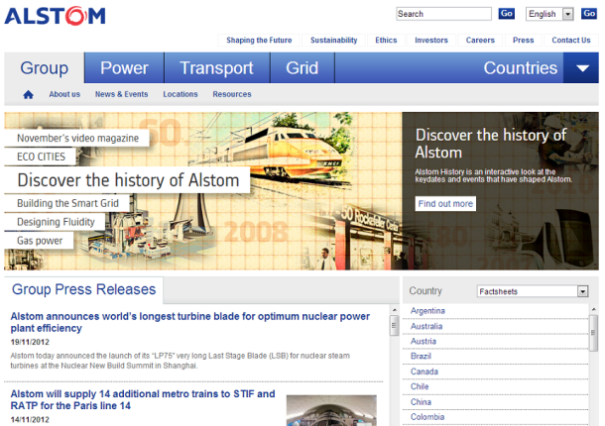This screenshot has height=426, width=605.
Task: Click the Search input field
Action: [443, 14]
